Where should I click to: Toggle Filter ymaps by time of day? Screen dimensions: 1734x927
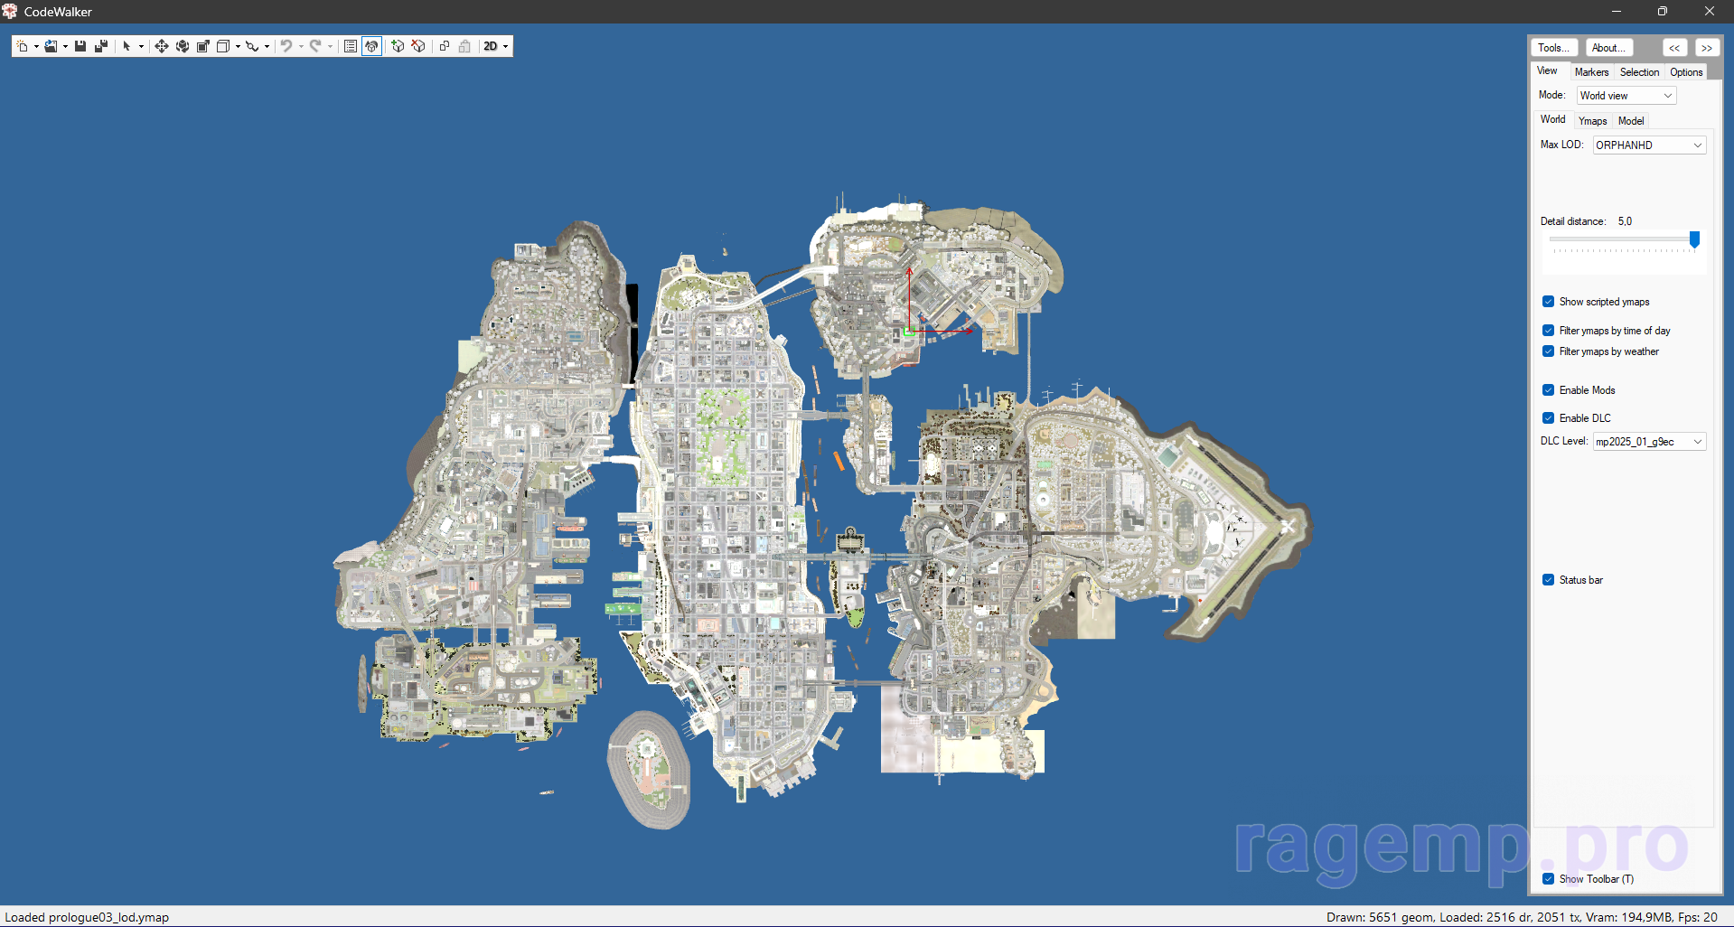[1607, 331]
